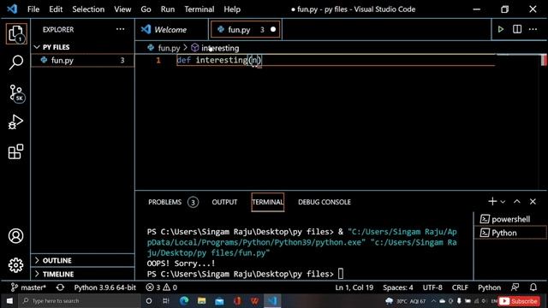Viewport: 548px width, 308px height.
Task: Create a new terminal with plus icon
Action: pyautogui.click(x=492, y=202)
